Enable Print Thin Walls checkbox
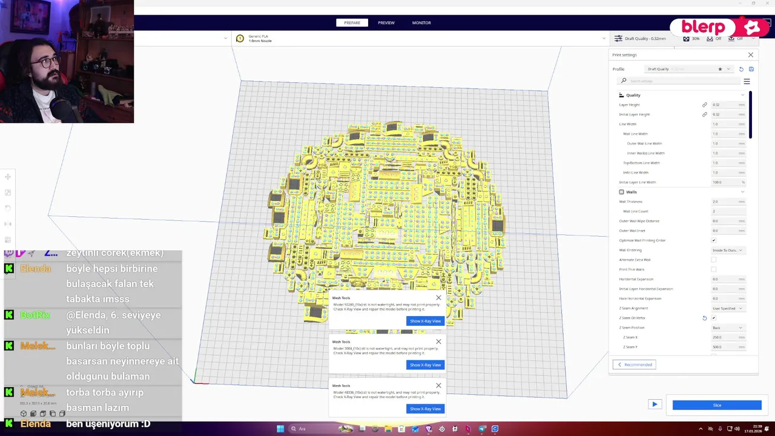The height and width of the screenshot is (436, 775). click(714, 269)
